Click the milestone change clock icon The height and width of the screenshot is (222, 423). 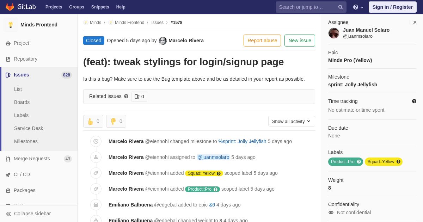pyautogui.click(x=96, y=141)
